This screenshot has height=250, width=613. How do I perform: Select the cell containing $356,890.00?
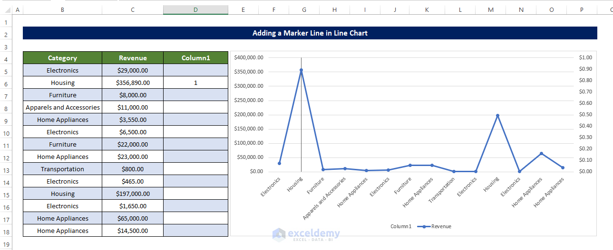click(x=133, y=83)
